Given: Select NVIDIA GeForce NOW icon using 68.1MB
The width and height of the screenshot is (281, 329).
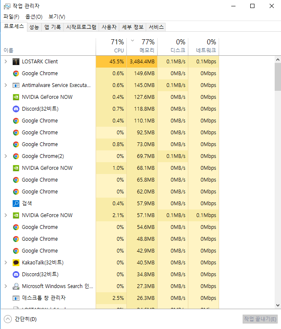Looking at the screenshot, I should pyautogui.click(x=16, y=168).
